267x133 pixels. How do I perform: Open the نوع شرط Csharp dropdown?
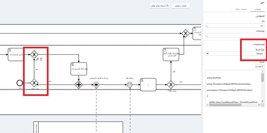click(235, 54)
